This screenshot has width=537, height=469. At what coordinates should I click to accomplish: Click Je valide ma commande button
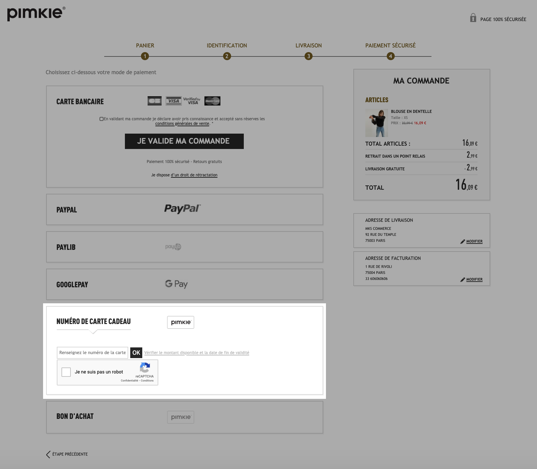(184, 141)
